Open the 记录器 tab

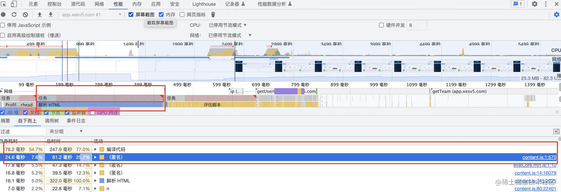coord(235,4)
